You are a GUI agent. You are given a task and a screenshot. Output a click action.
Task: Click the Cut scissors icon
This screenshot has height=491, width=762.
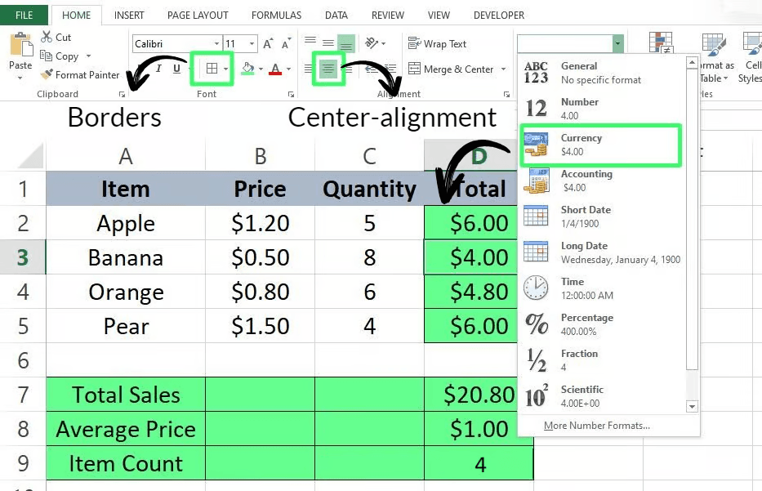click(47, 38)
